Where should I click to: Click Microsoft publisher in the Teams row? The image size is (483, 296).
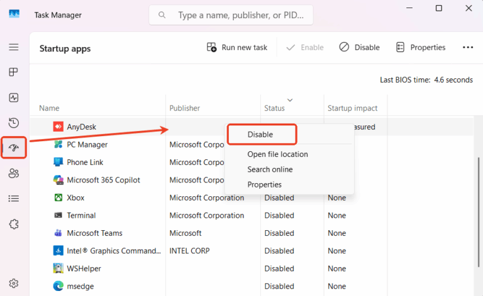186,233
